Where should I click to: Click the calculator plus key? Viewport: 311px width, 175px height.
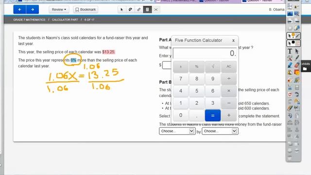click(229, 115)
